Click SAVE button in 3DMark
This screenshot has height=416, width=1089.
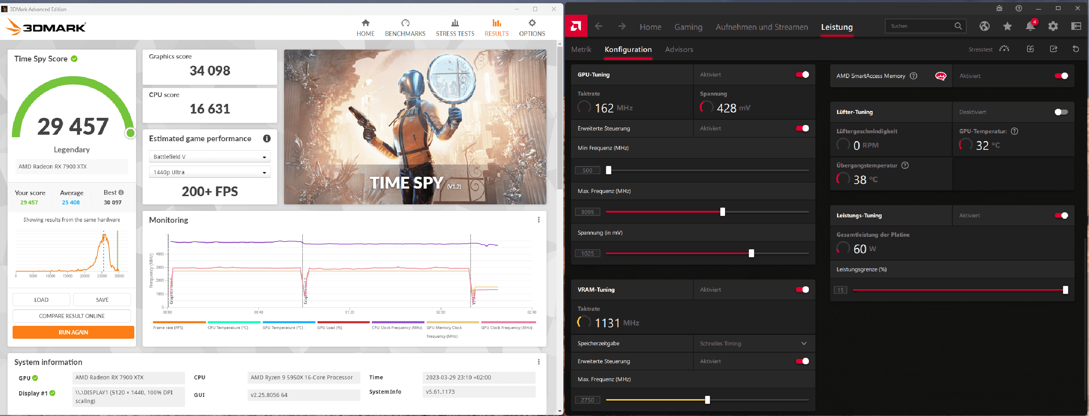(102, 300)
